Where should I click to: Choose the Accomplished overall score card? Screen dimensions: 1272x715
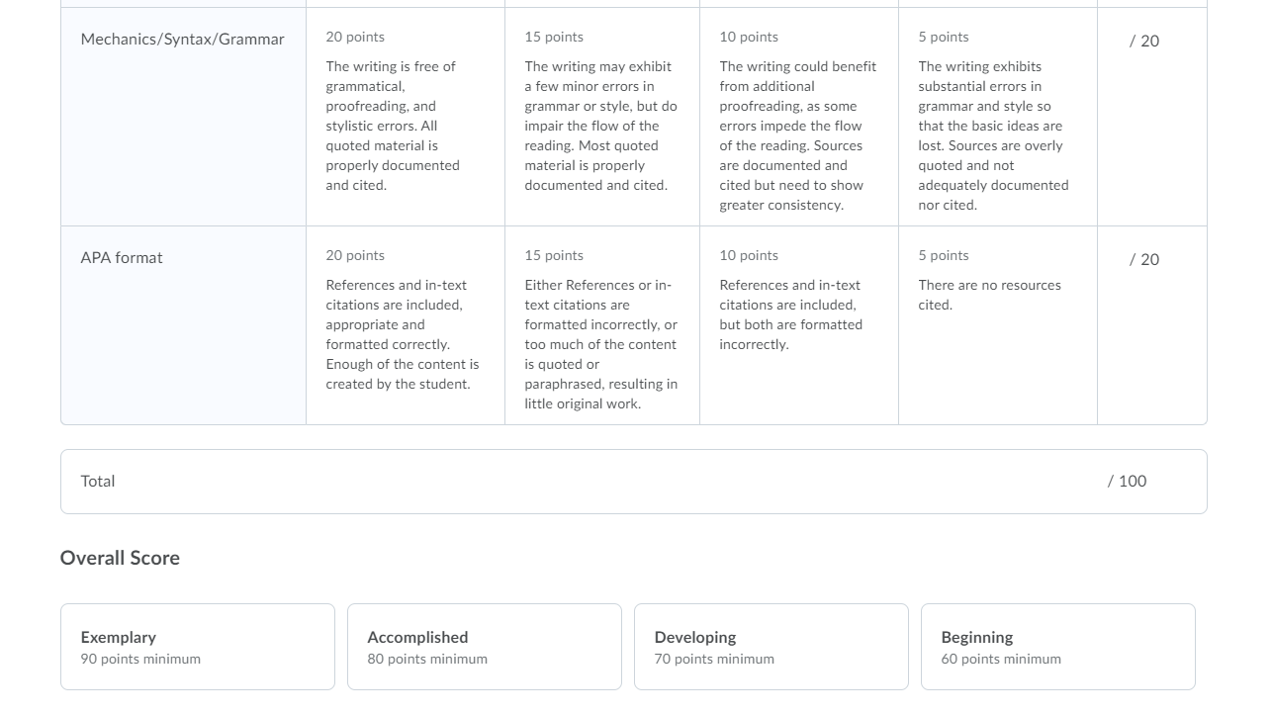coord(485,647)
